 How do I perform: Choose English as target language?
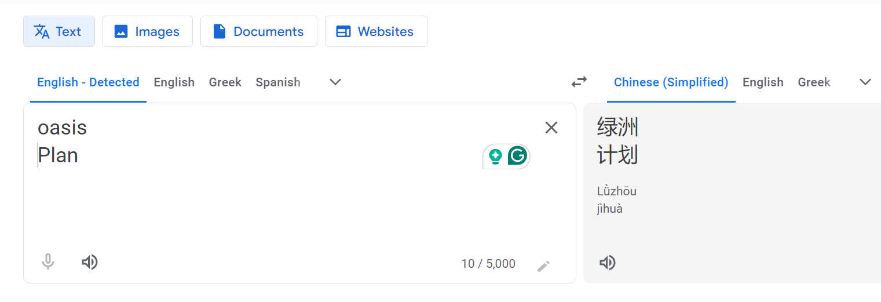[x=763, y=82]
